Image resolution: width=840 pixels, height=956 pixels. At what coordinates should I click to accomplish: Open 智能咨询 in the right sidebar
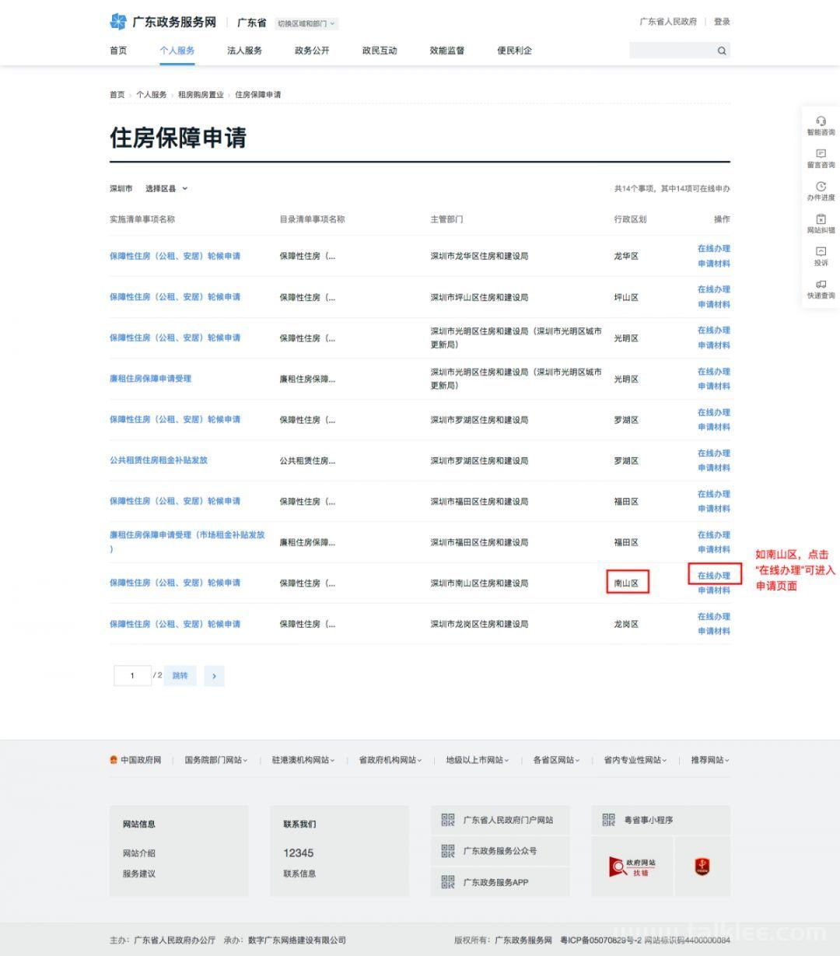click(821, 126)
